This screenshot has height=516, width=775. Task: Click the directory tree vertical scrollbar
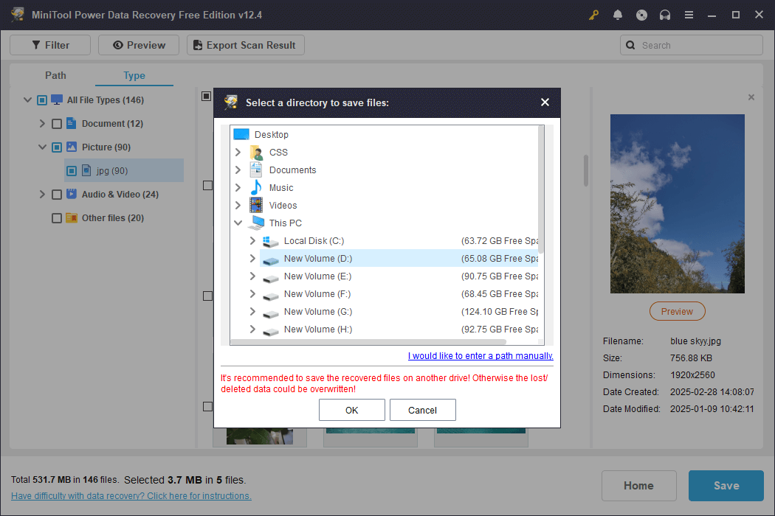tap(541, 189)
